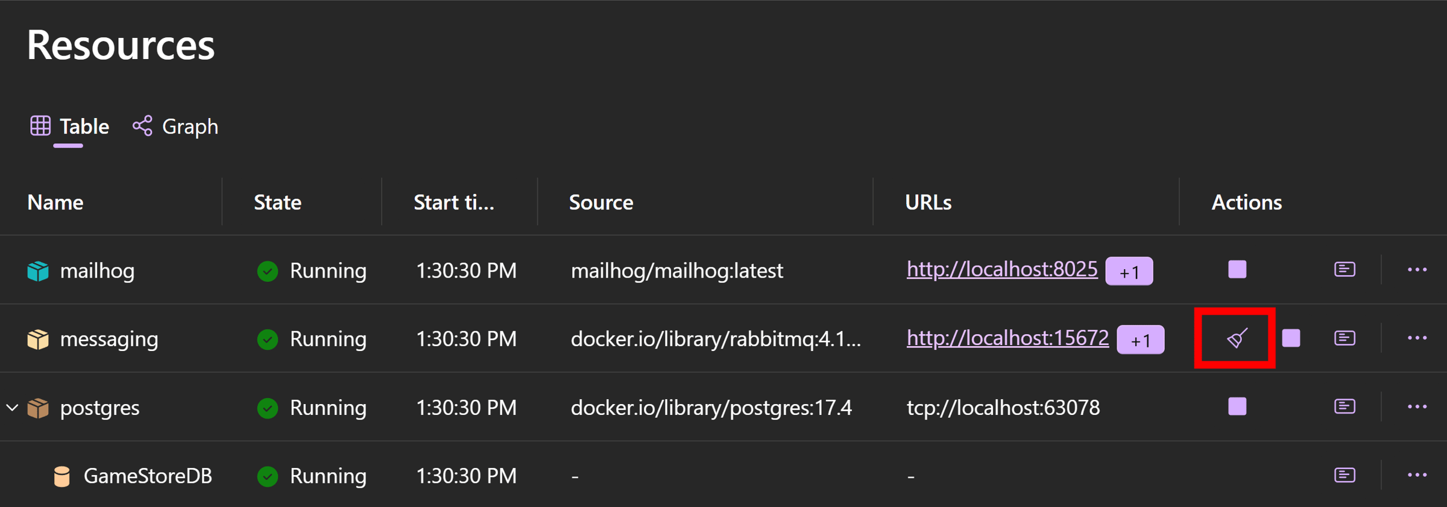Switch to the Graph view tab

tap(175, 126)
